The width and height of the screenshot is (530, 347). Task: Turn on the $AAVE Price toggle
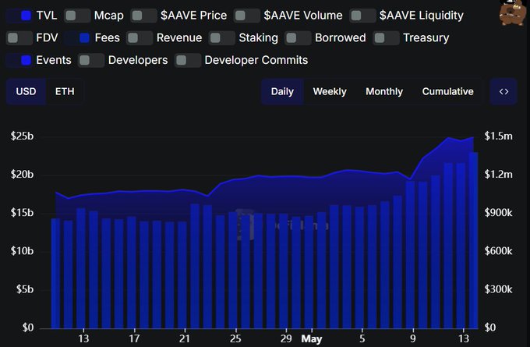pos(143,16)
